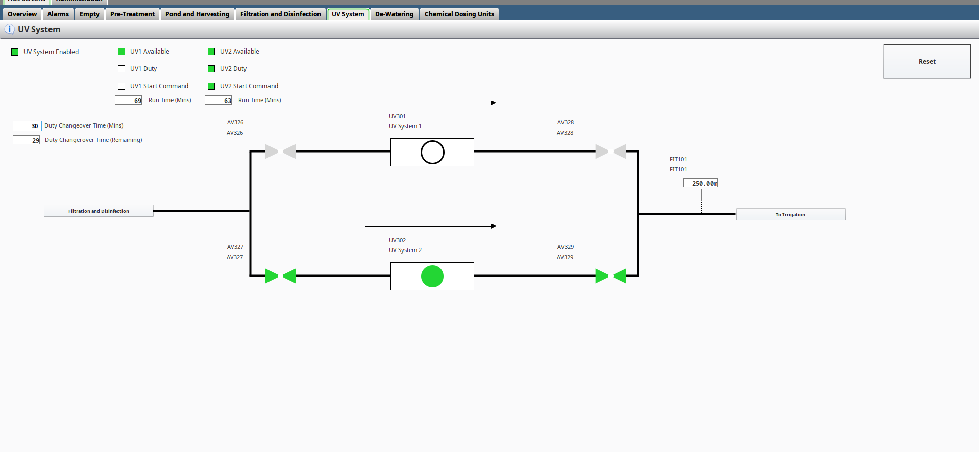Toggle UV1 Duty checkbox
This screenshot has width=979, height=452.
121,69
